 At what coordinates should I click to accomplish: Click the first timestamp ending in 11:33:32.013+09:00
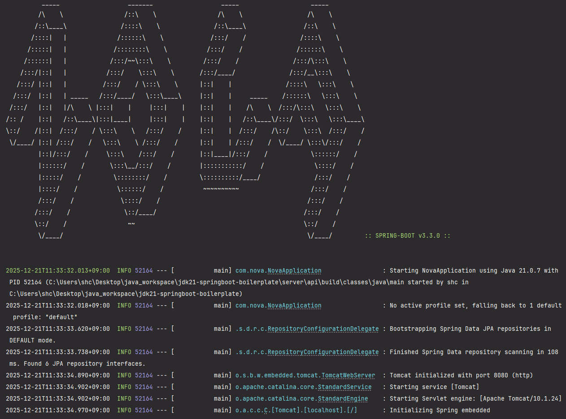(x=57, y=271)
